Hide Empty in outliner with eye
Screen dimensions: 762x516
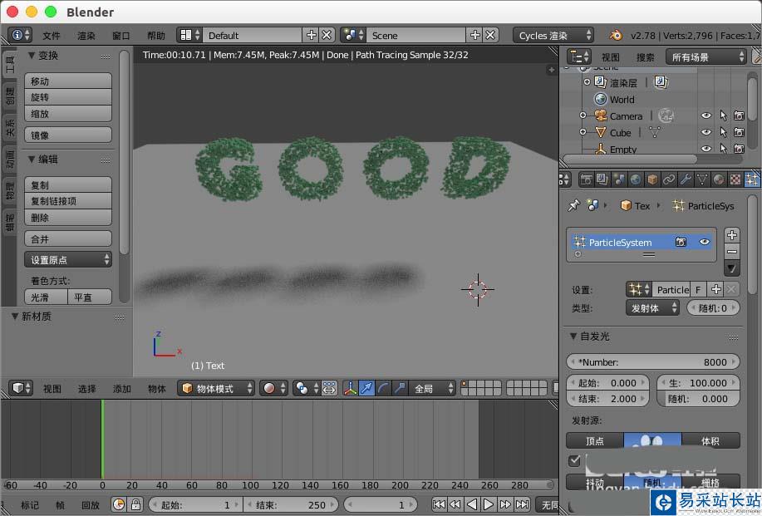point(706,149)
